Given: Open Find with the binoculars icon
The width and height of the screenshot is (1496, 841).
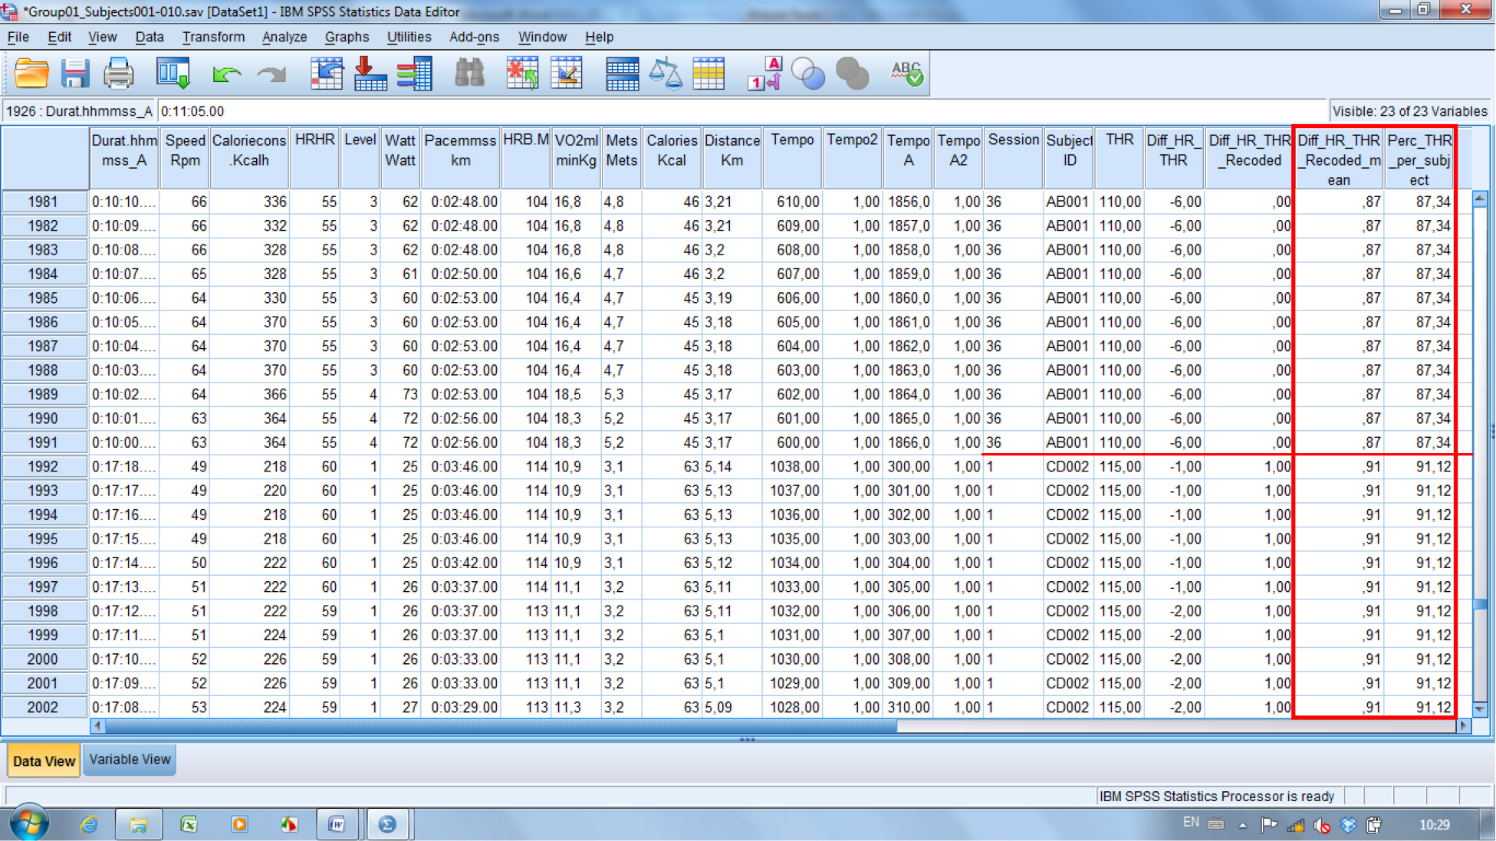Looking at the screenshot, I should [469, 74].
